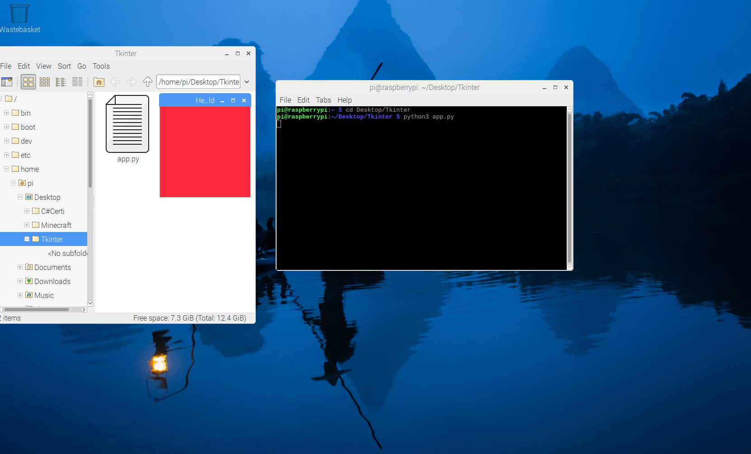Switch to icon view in file manager

click(28, 81)
